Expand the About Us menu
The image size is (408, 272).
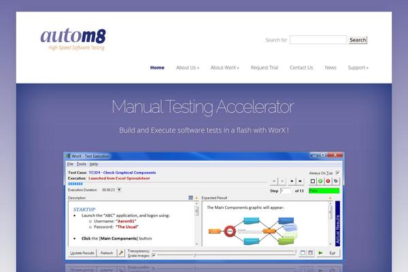[x=188, y=67]
